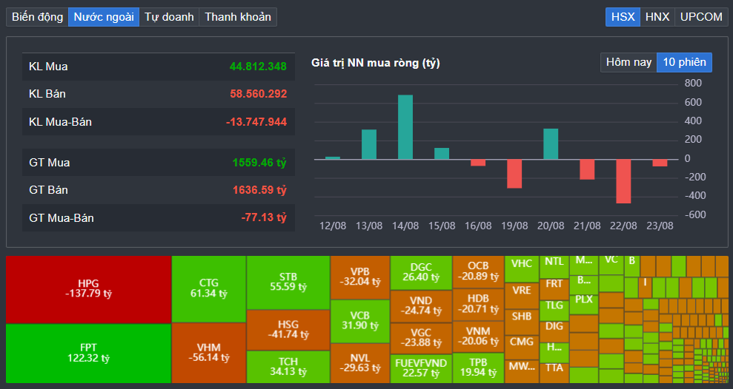Switch exchange to UPCOM

pyautogui.click(x=700, y=16)
